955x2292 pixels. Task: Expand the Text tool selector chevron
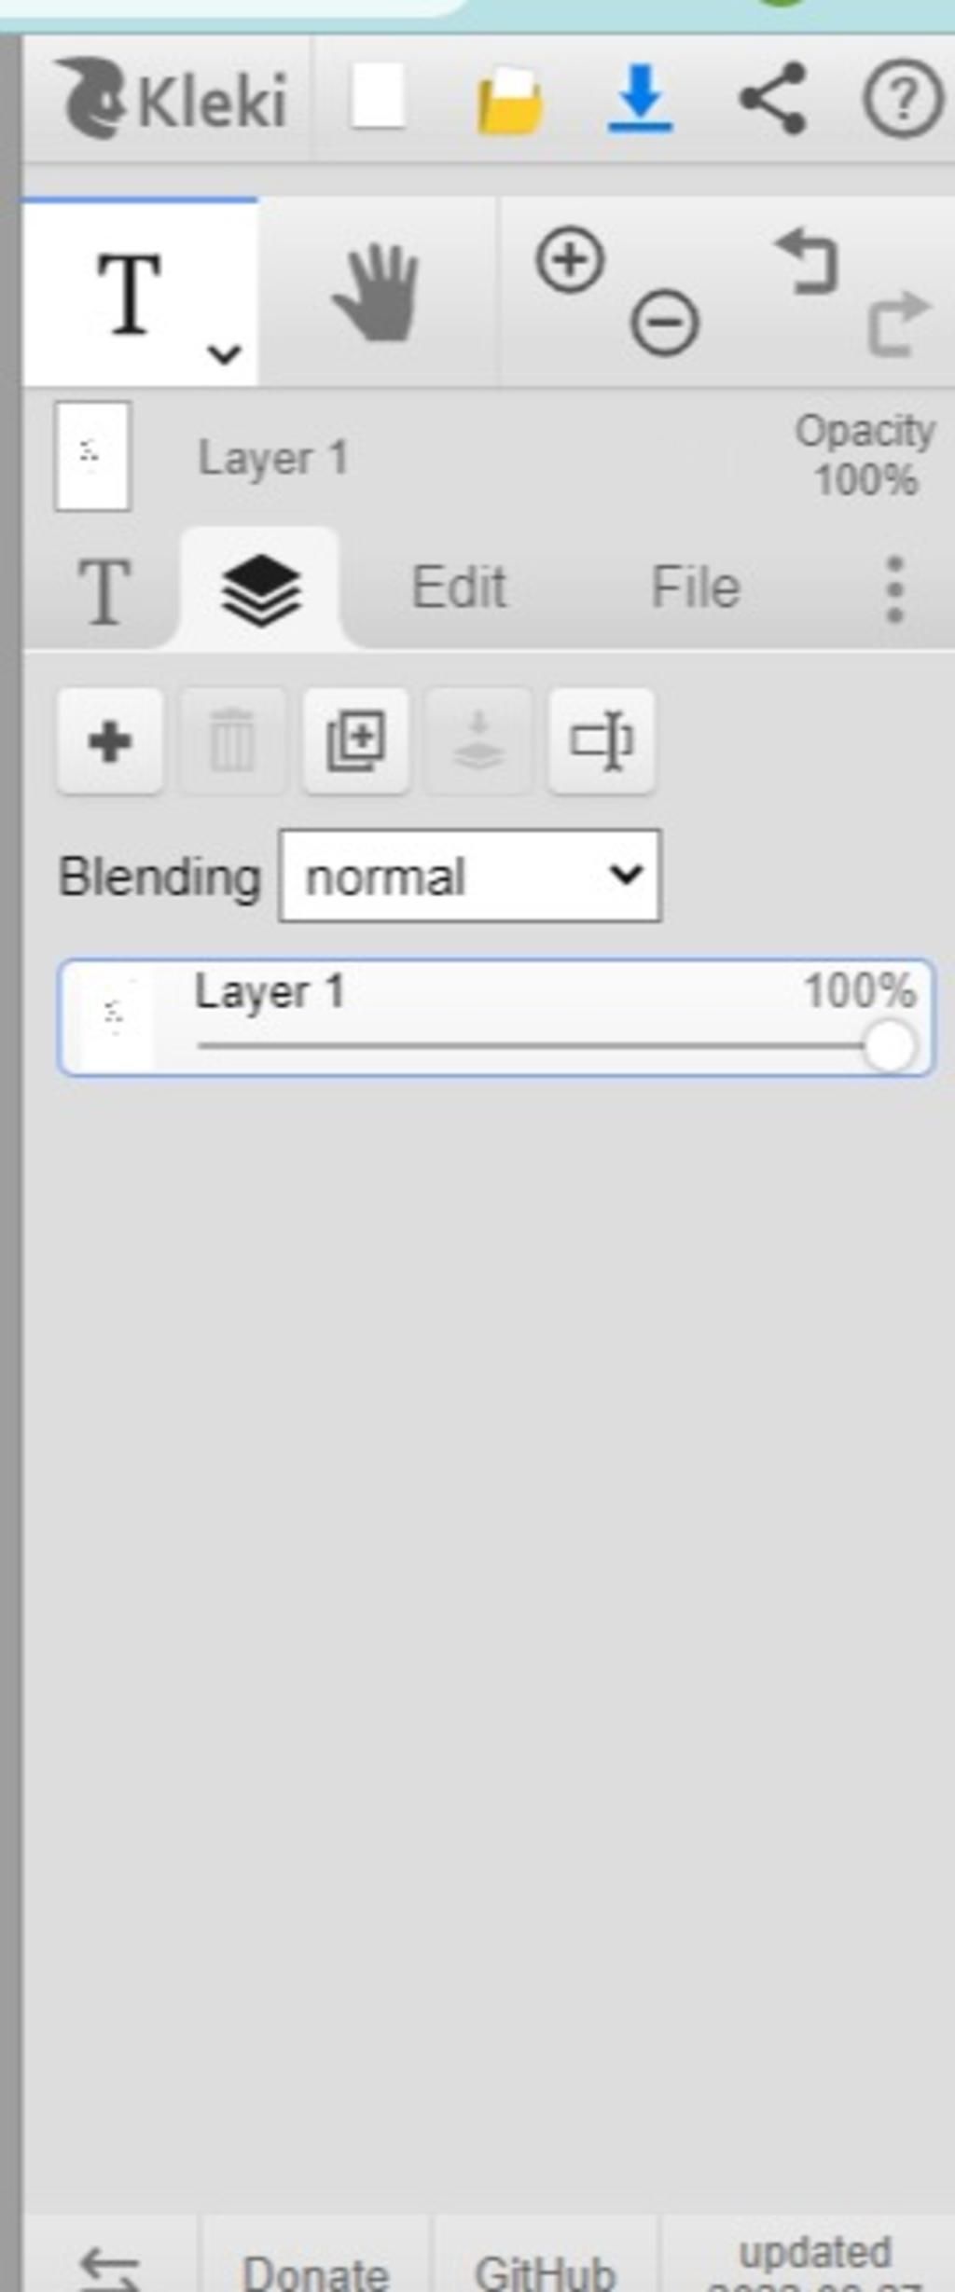pyautogui.click(x=224, y=353)
